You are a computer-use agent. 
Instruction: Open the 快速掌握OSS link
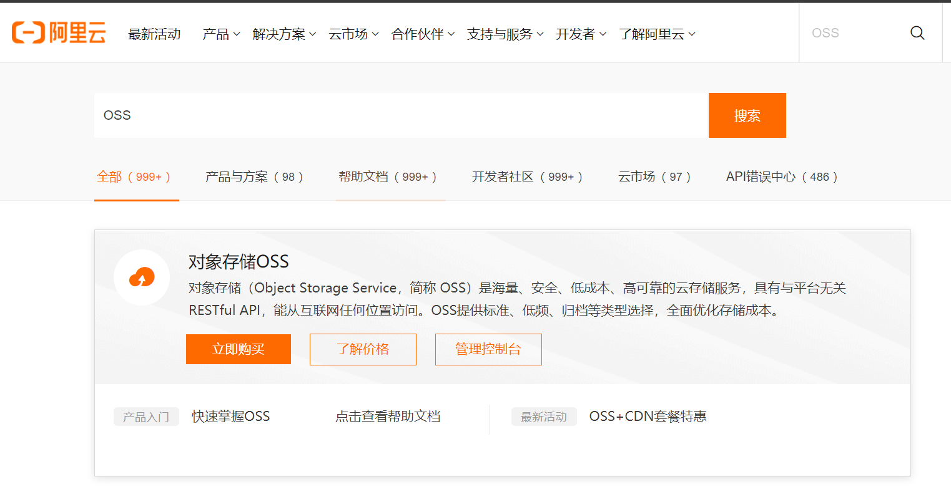[x=230, y=417]
